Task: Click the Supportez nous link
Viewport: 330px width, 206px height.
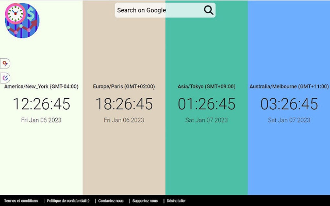Action: click(145, 201)
